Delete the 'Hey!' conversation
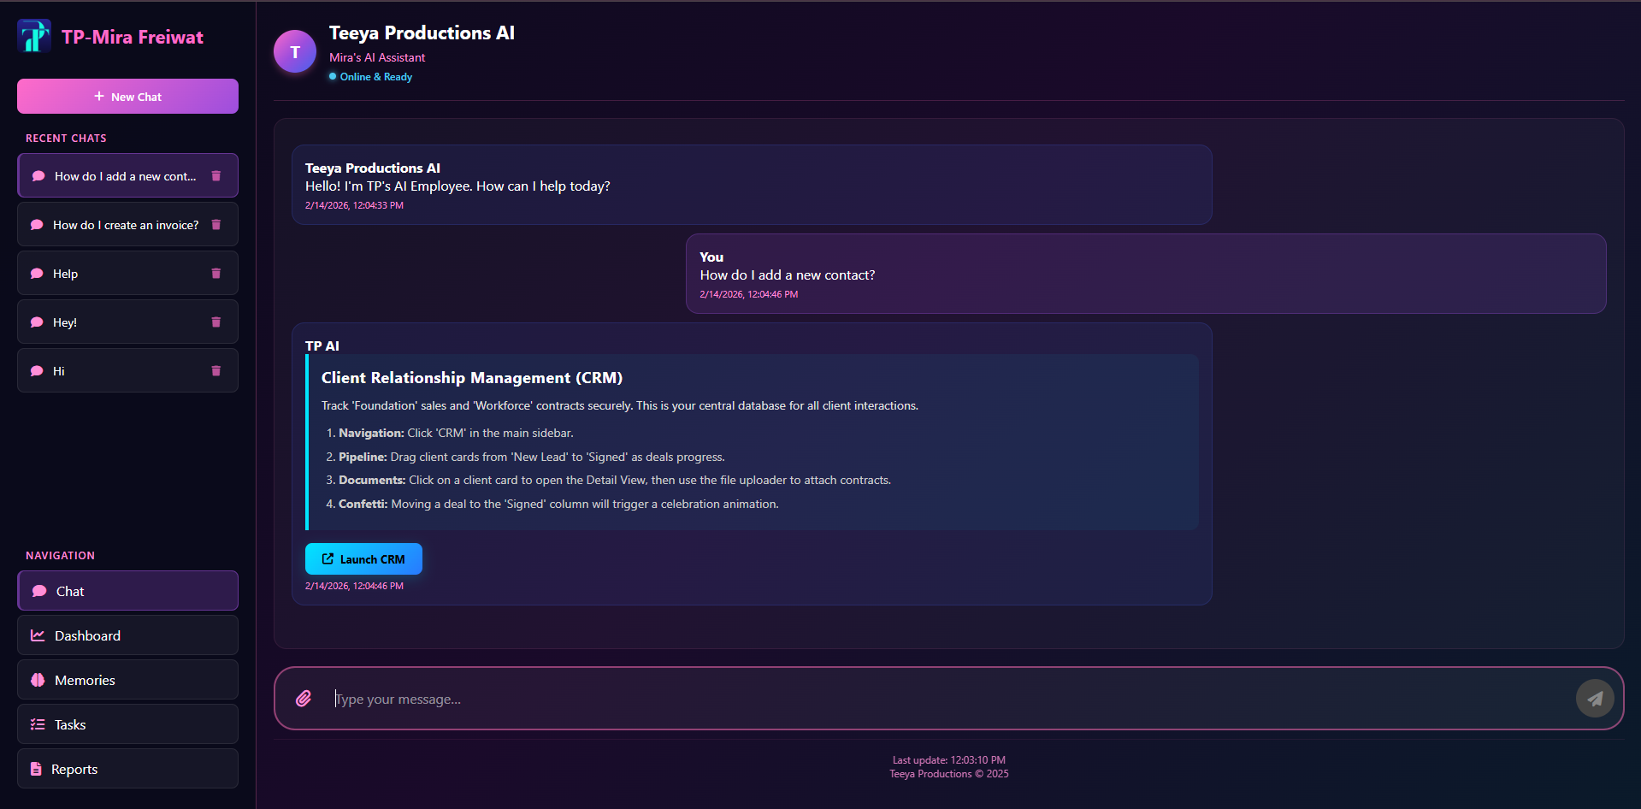The height and width of the screenshot is (809, 1641). point(215,322)
